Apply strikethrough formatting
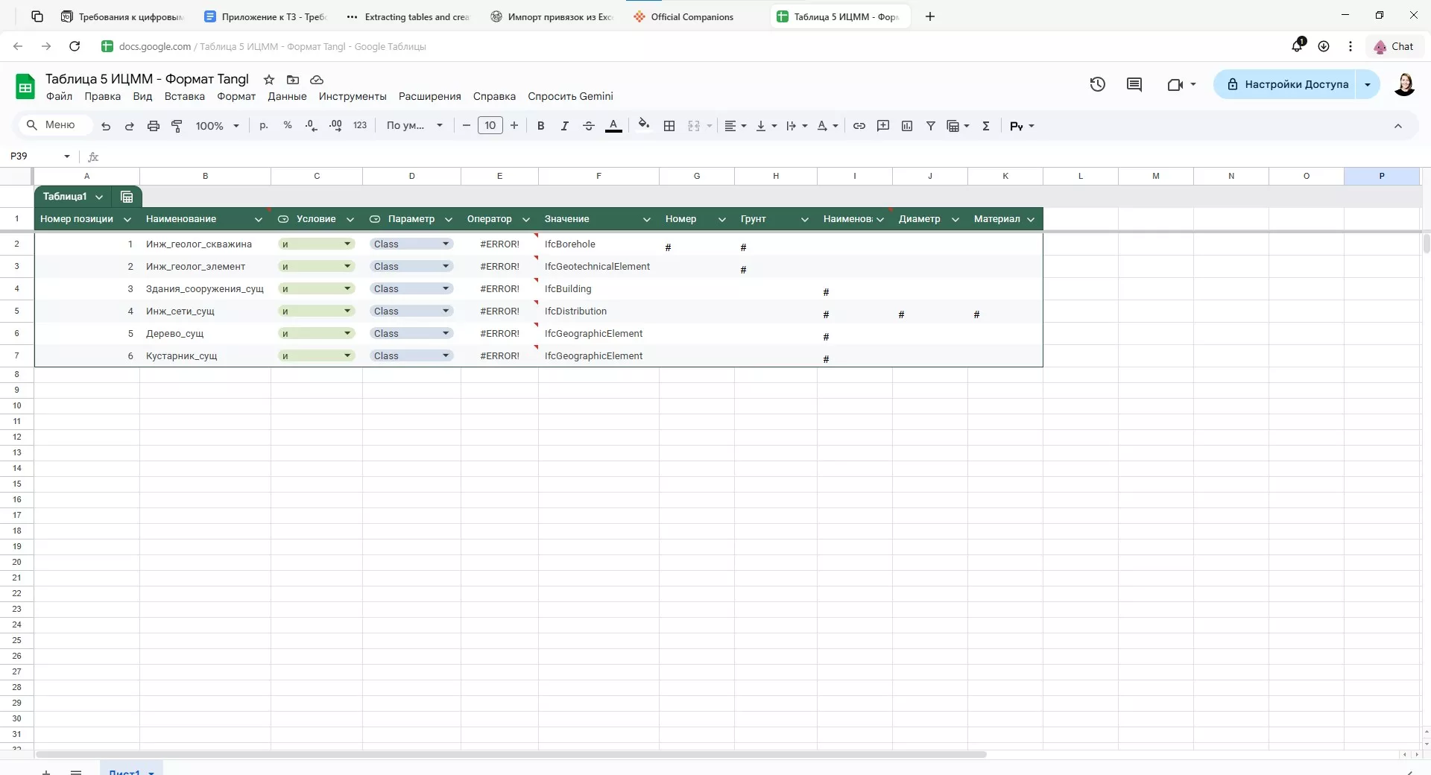Image resolution: width=1431 pixels, height=775 pixels. point(588,126)
